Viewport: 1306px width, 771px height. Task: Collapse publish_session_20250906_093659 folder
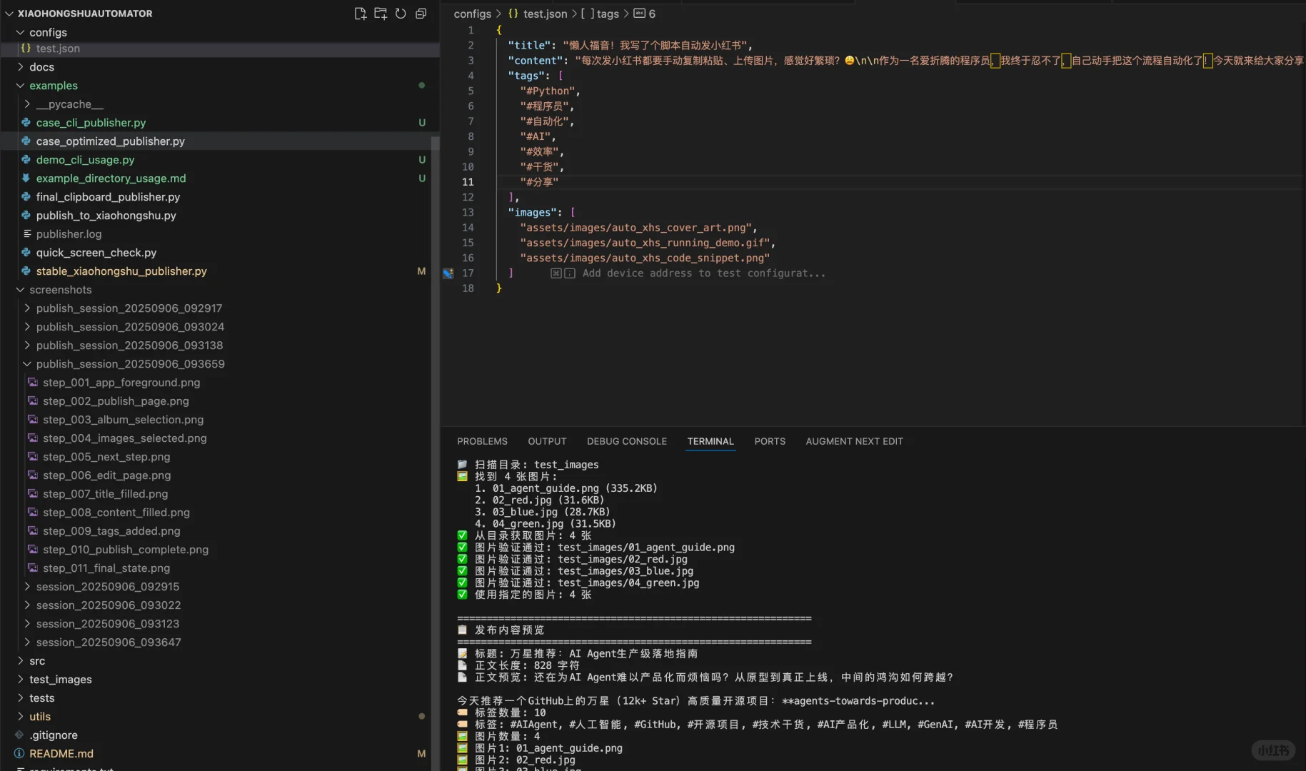coord(131,364)
